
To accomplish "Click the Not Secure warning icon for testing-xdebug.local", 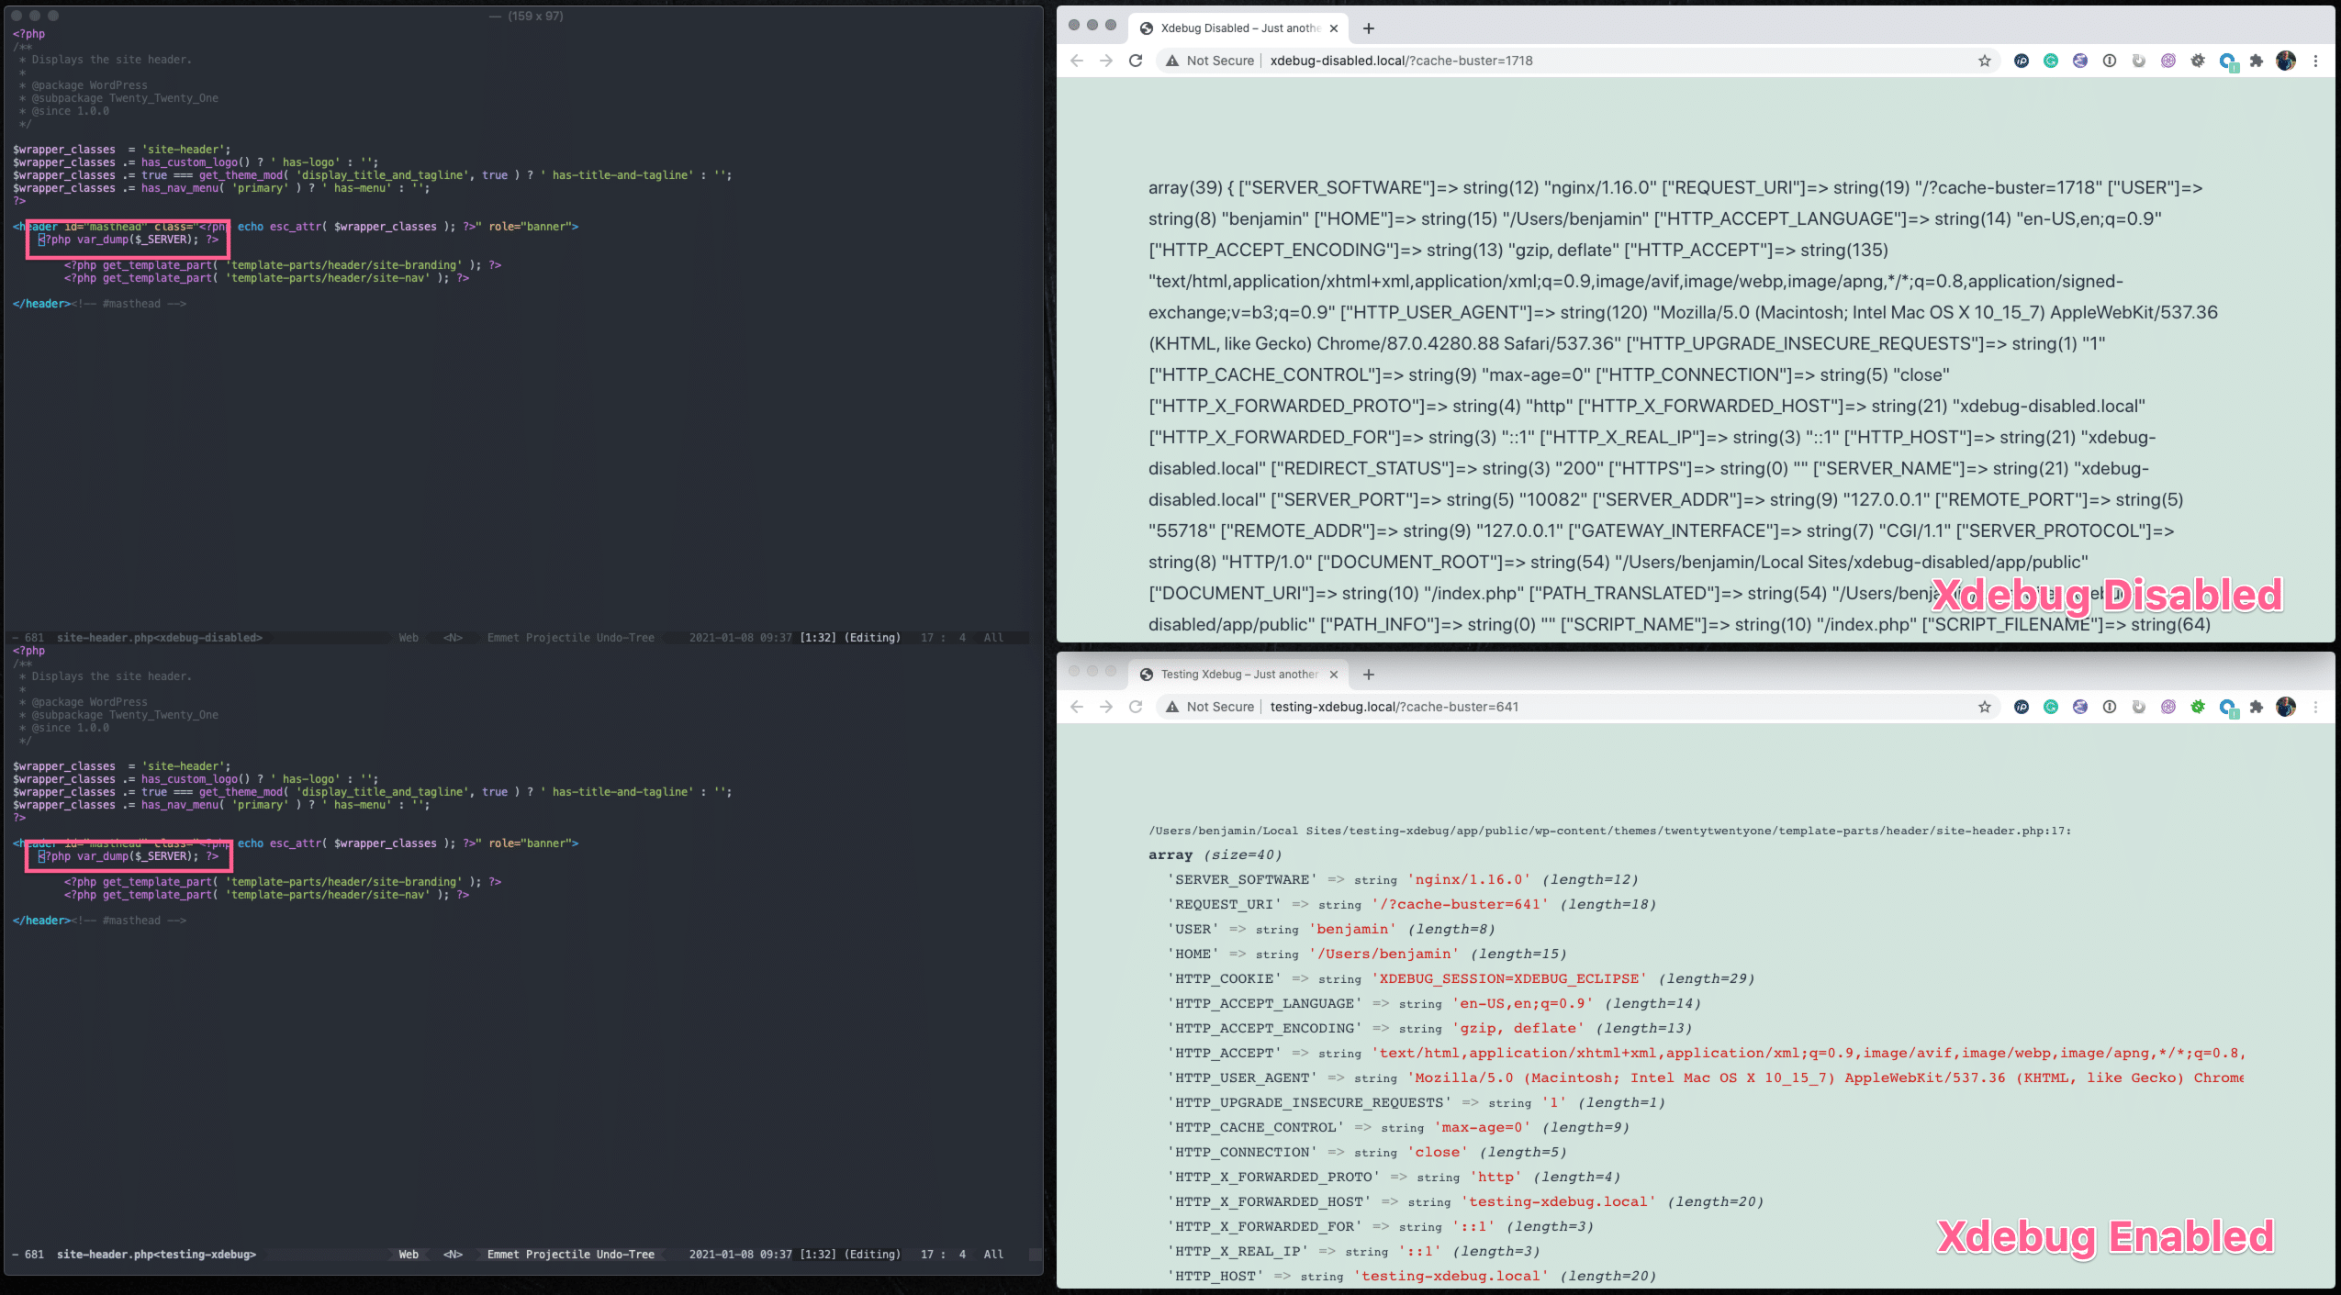I will 1172,707.
